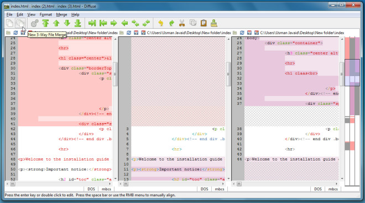Image resolution: width=365 pixels, height=203 pixels.
Task: Open a file in the right pane
Action: tap(234, 33)
